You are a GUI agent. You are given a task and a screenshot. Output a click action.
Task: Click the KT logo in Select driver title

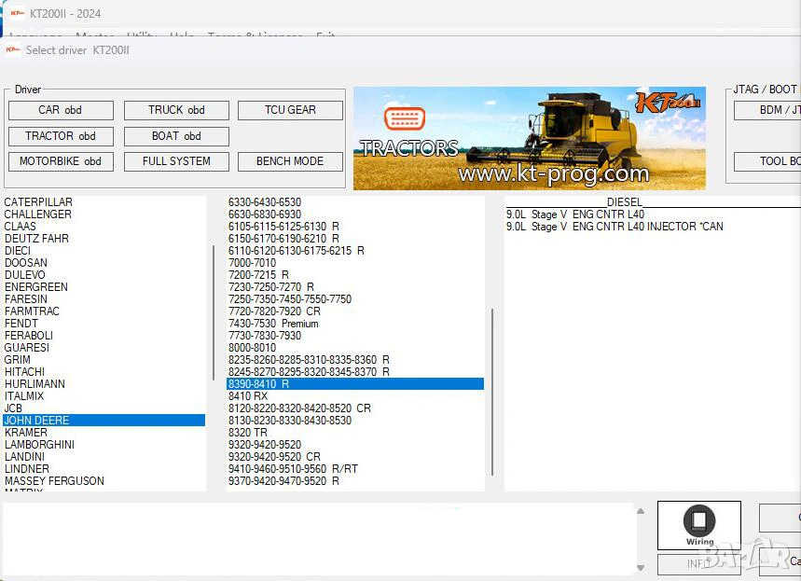(x=13, y=50)
